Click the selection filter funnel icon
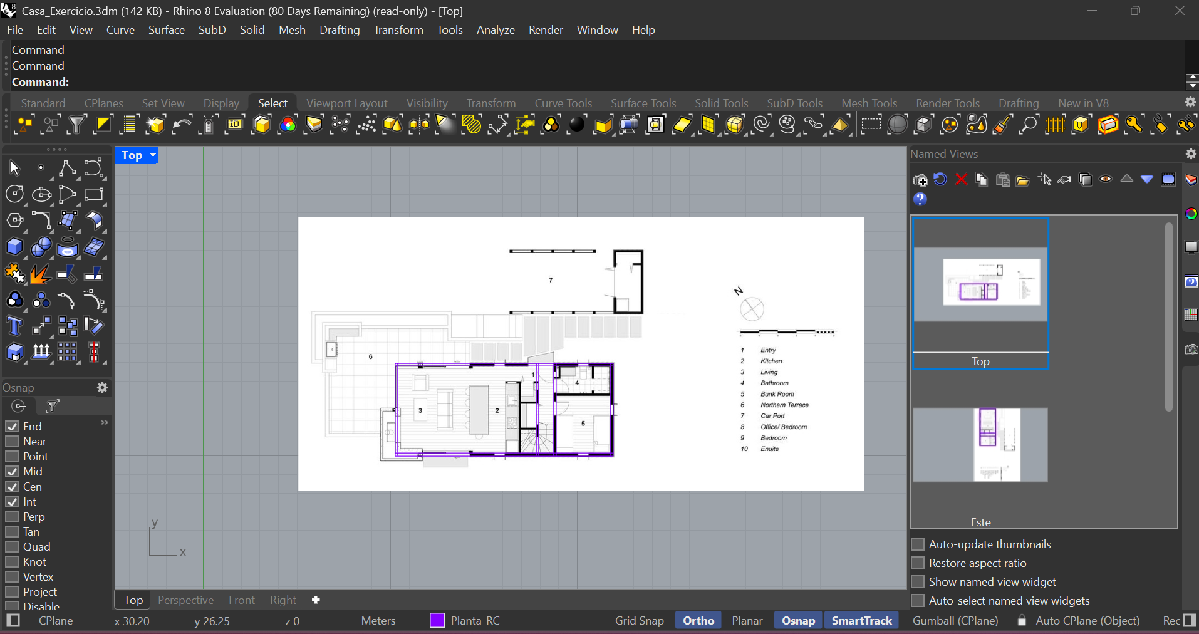 76,125
